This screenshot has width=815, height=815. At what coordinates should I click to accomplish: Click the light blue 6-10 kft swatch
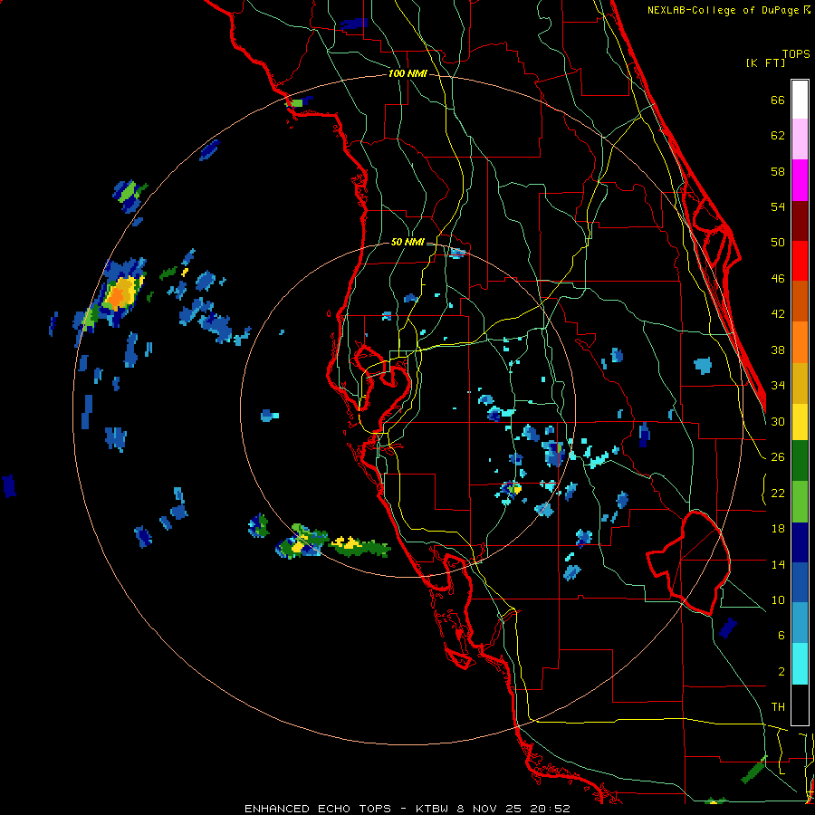pos(800,623)
